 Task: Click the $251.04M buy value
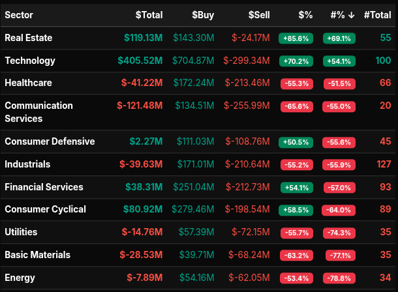(x=193, y=187)
